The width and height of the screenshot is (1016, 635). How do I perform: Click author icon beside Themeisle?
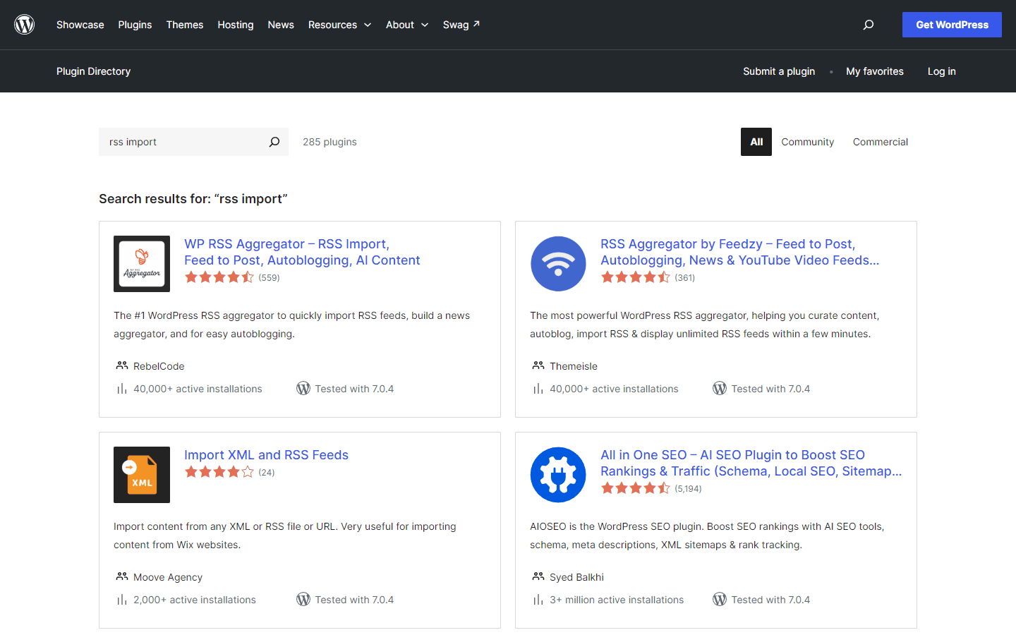538,365
